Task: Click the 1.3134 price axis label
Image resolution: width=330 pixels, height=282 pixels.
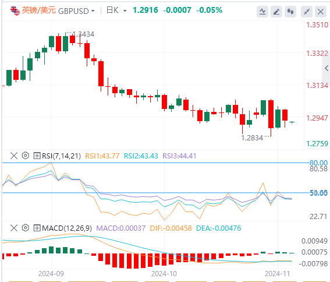Action: pos(317,86)
